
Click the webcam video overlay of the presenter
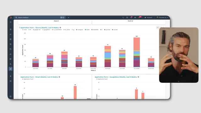coord(179,55)
